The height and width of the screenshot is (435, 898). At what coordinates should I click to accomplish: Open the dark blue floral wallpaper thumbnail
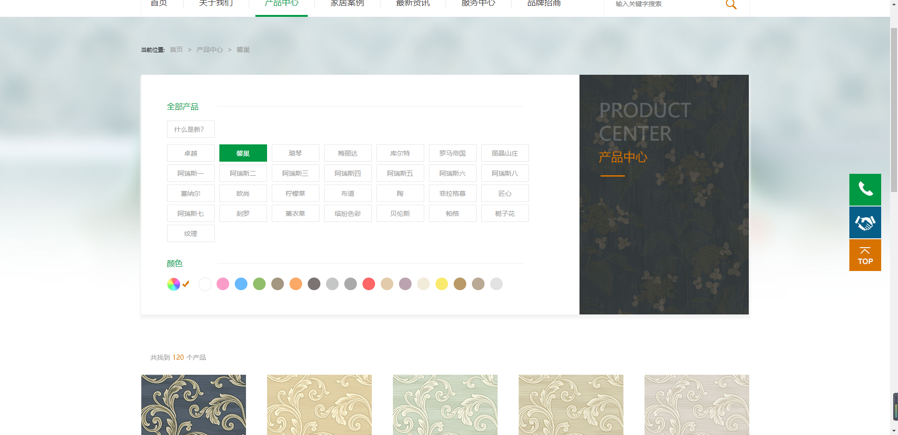194,405
